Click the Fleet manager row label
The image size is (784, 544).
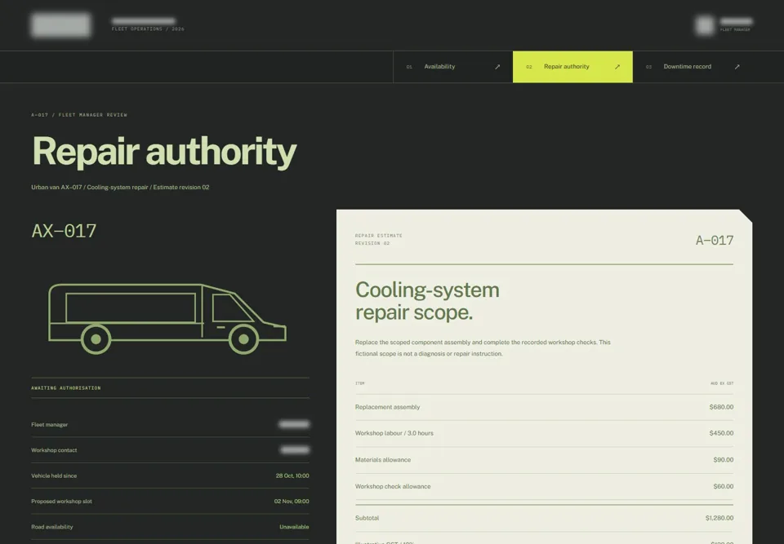tap(50, 425)
